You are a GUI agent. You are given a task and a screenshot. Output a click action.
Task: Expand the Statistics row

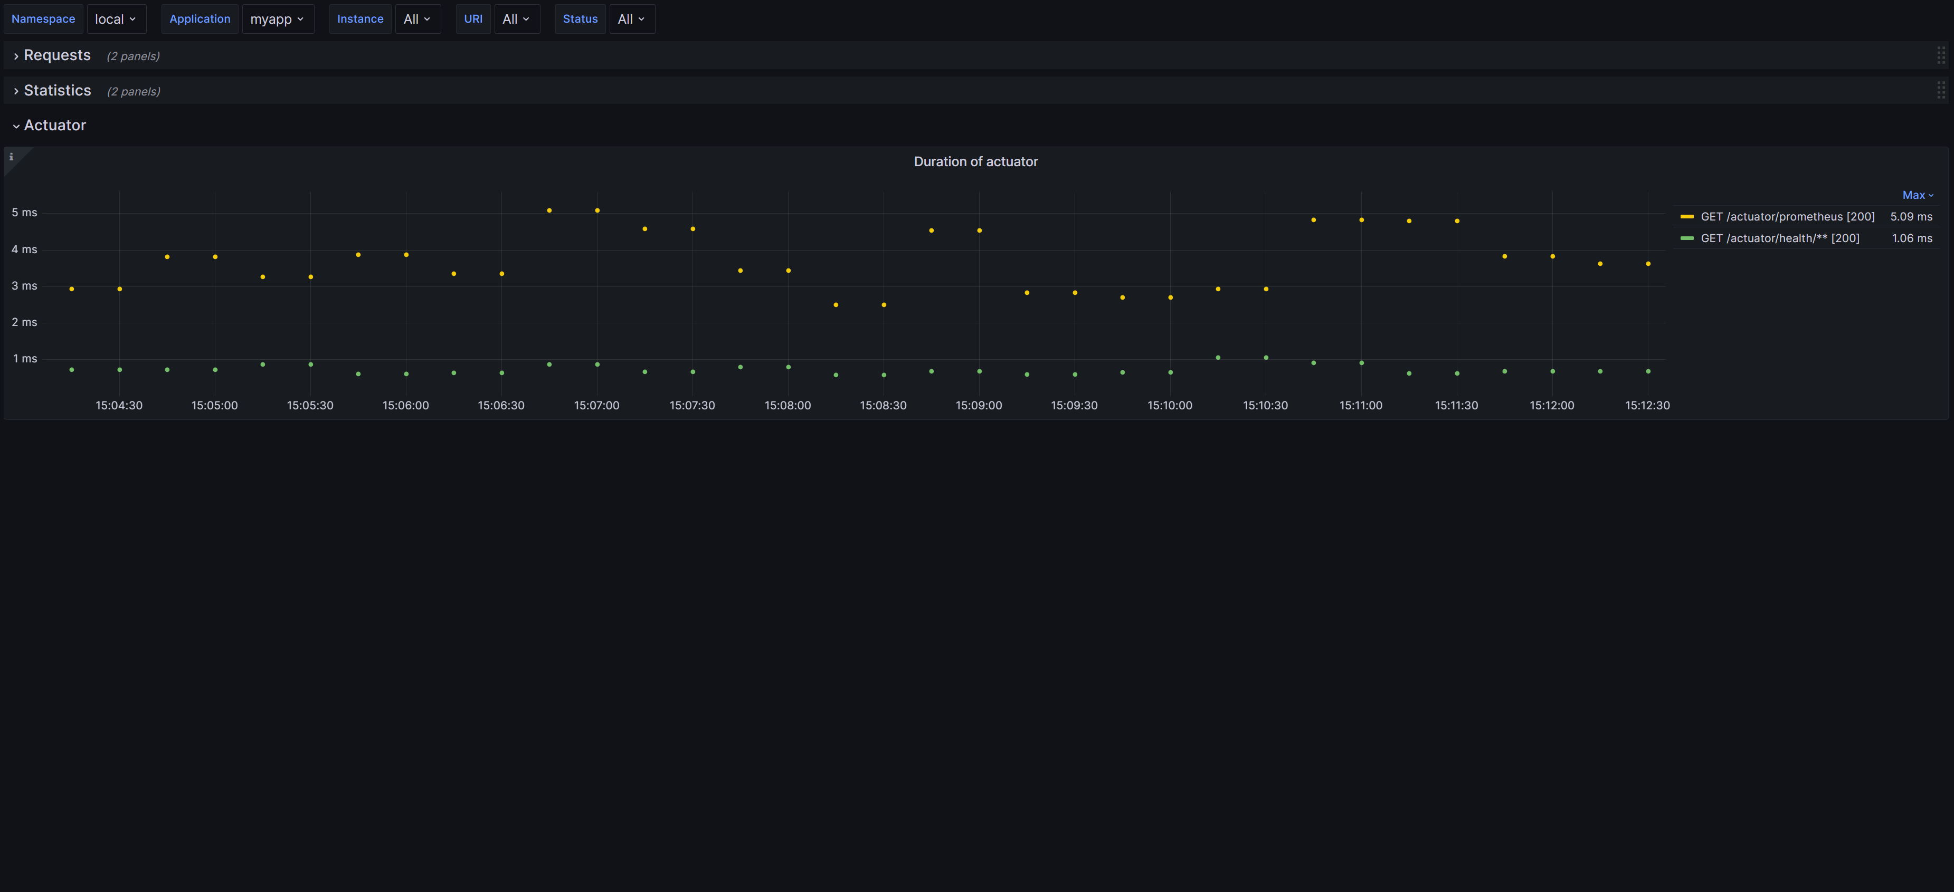[57, 90]
